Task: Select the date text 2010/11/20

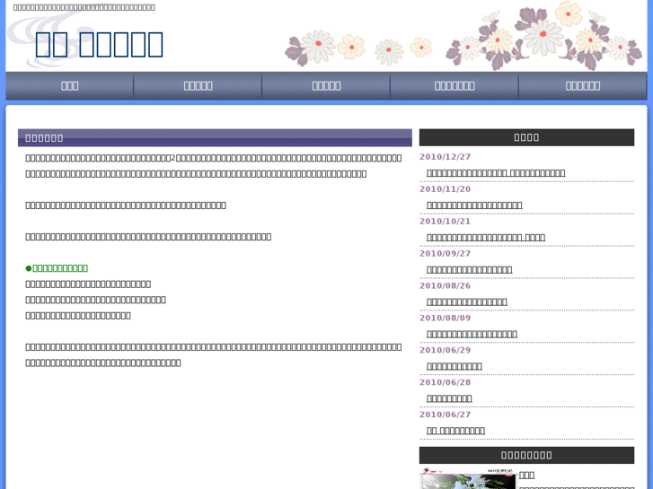Action: (x=445, y=189)
